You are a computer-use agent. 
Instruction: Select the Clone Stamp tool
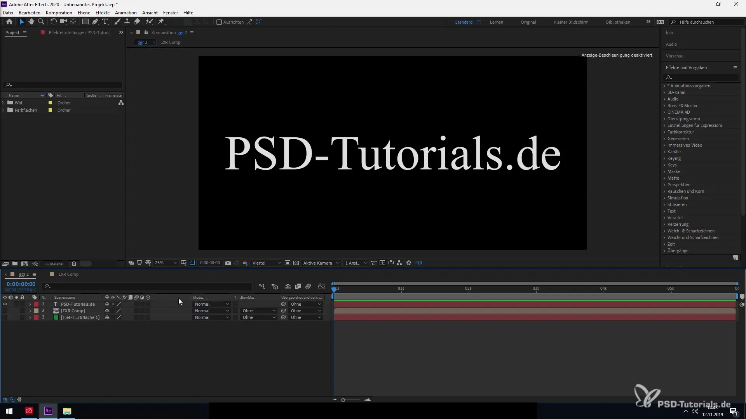(x=127, y=22)
